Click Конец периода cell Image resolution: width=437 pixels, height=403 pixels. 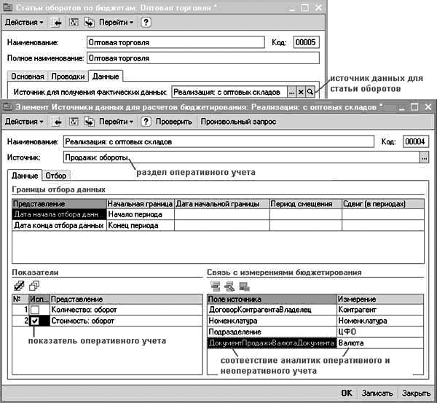click(x=140, y=225)
